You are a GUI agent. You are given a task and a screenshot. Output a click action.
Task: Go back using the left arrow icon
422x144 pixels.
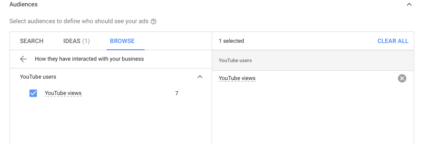point(23,59)
